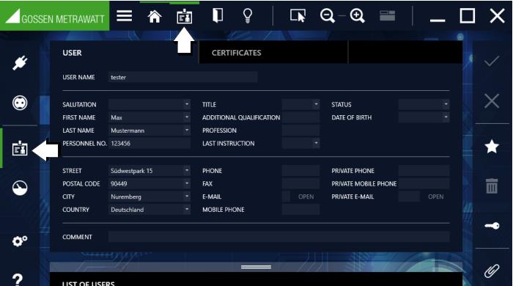This screenshot has width=513, height=286.
Task: Open the DATE OF BIRTH dropdown
Action: coord(446,117)
